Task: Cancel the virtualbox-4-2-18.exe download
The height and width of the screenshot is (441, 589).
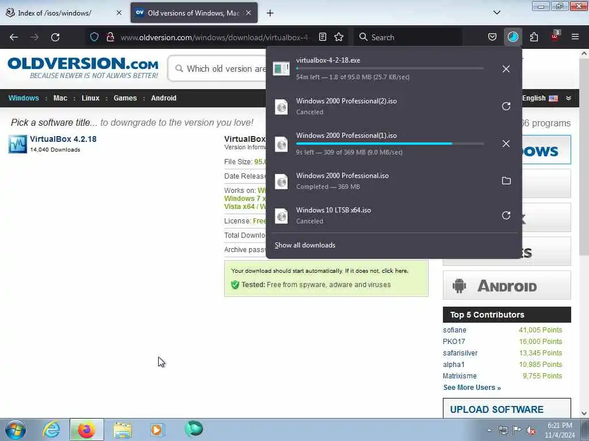Action: pos(506,69)
